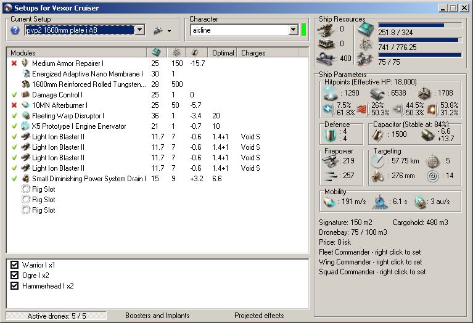This screenshot has width=473, height=323.
Task: Click the CPU column header icon
Action: pos(156,52)
